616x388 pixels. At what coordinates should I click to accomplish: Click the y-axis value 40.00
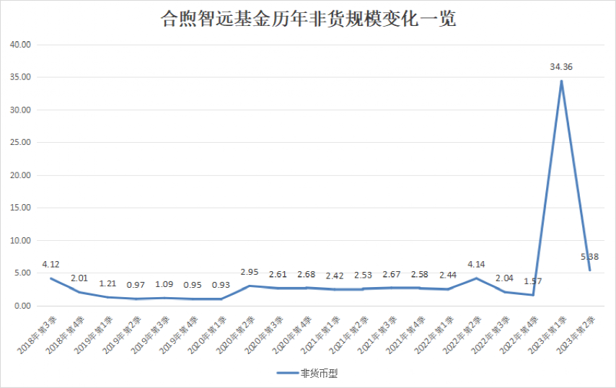pyautogui.click(x=20, y=45)
